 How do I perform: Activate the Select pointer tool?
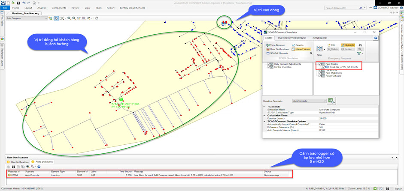[56, 18]
